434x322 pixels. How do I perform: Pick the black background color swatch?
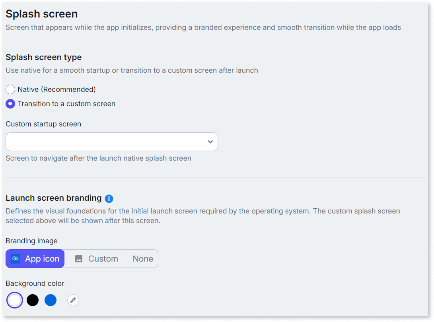tap(33, 300)
